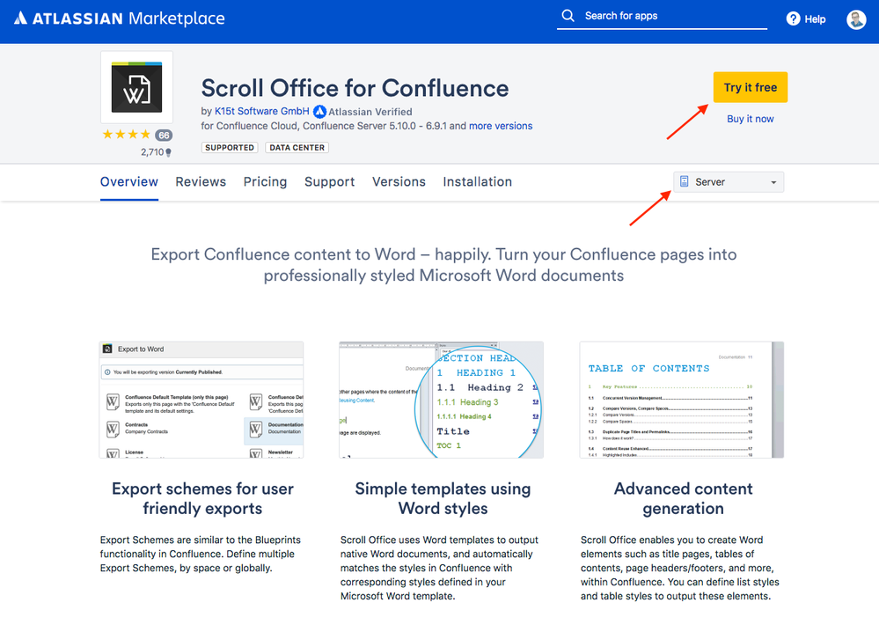The height and width of the screenshot is (632, 879).
Task: Switch to the Reviews tab
Action: tap(201, 181)
